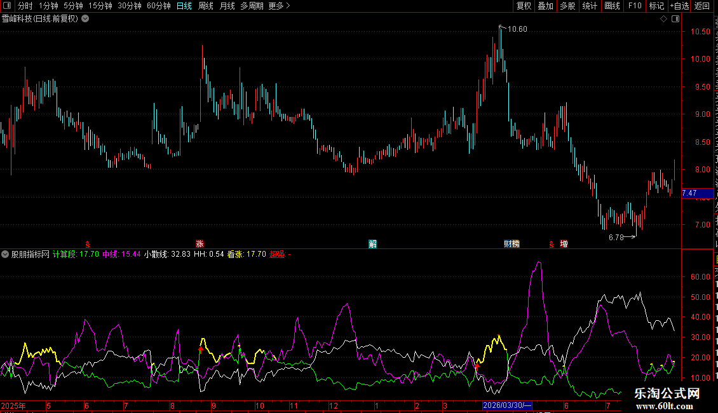Click the red S marker near May
The width and height of the screenshot is (718, 413).
[88, 245]
